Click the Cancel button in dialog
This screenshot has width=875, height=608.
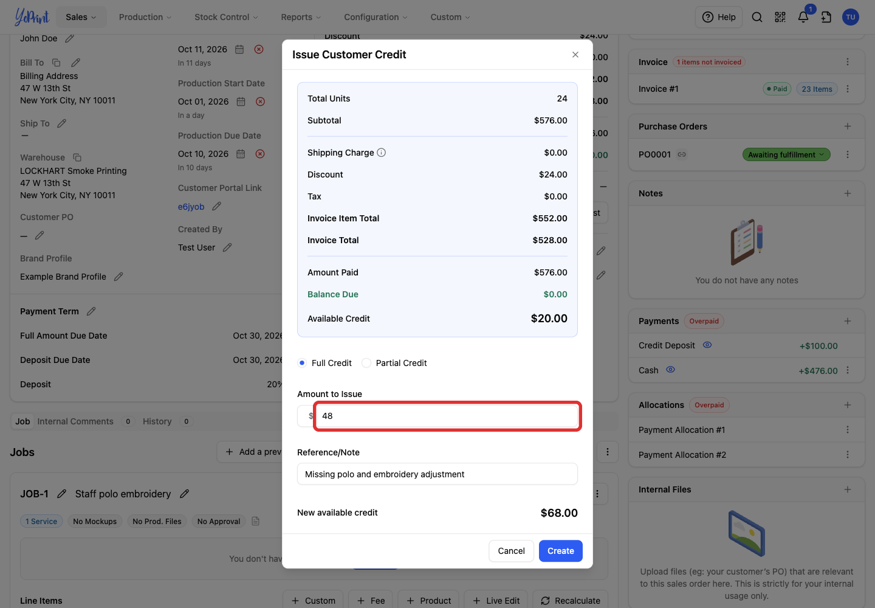click(511, 551)
